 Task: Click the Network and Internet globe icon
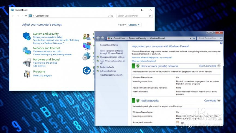(x=27, y=51)
